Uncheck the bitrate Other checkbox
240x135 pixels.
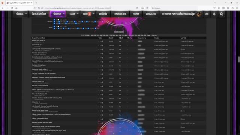(x=76, y=24)
